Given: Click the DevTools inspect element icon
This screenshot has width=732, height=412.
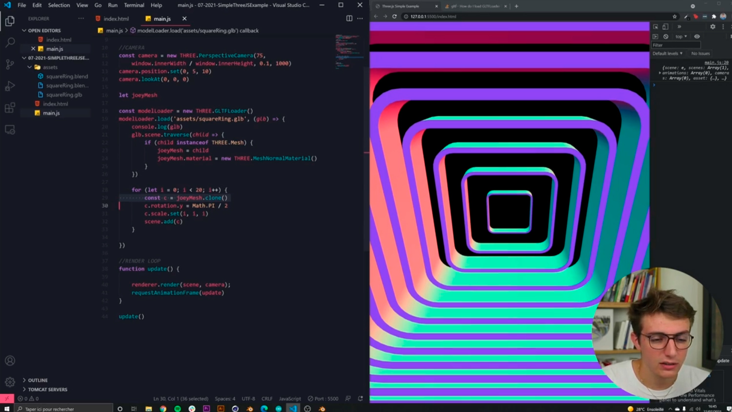Looking at the screenshot, I should [x=656, y=27].
